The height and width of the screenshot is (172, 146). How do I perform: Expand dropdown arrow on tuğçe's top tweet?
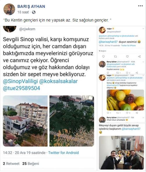click(143, 29)
